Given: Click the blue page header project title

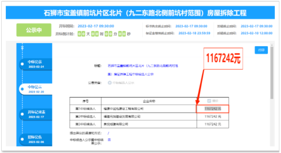Looking at the screenshot, I should coord(145,13).
